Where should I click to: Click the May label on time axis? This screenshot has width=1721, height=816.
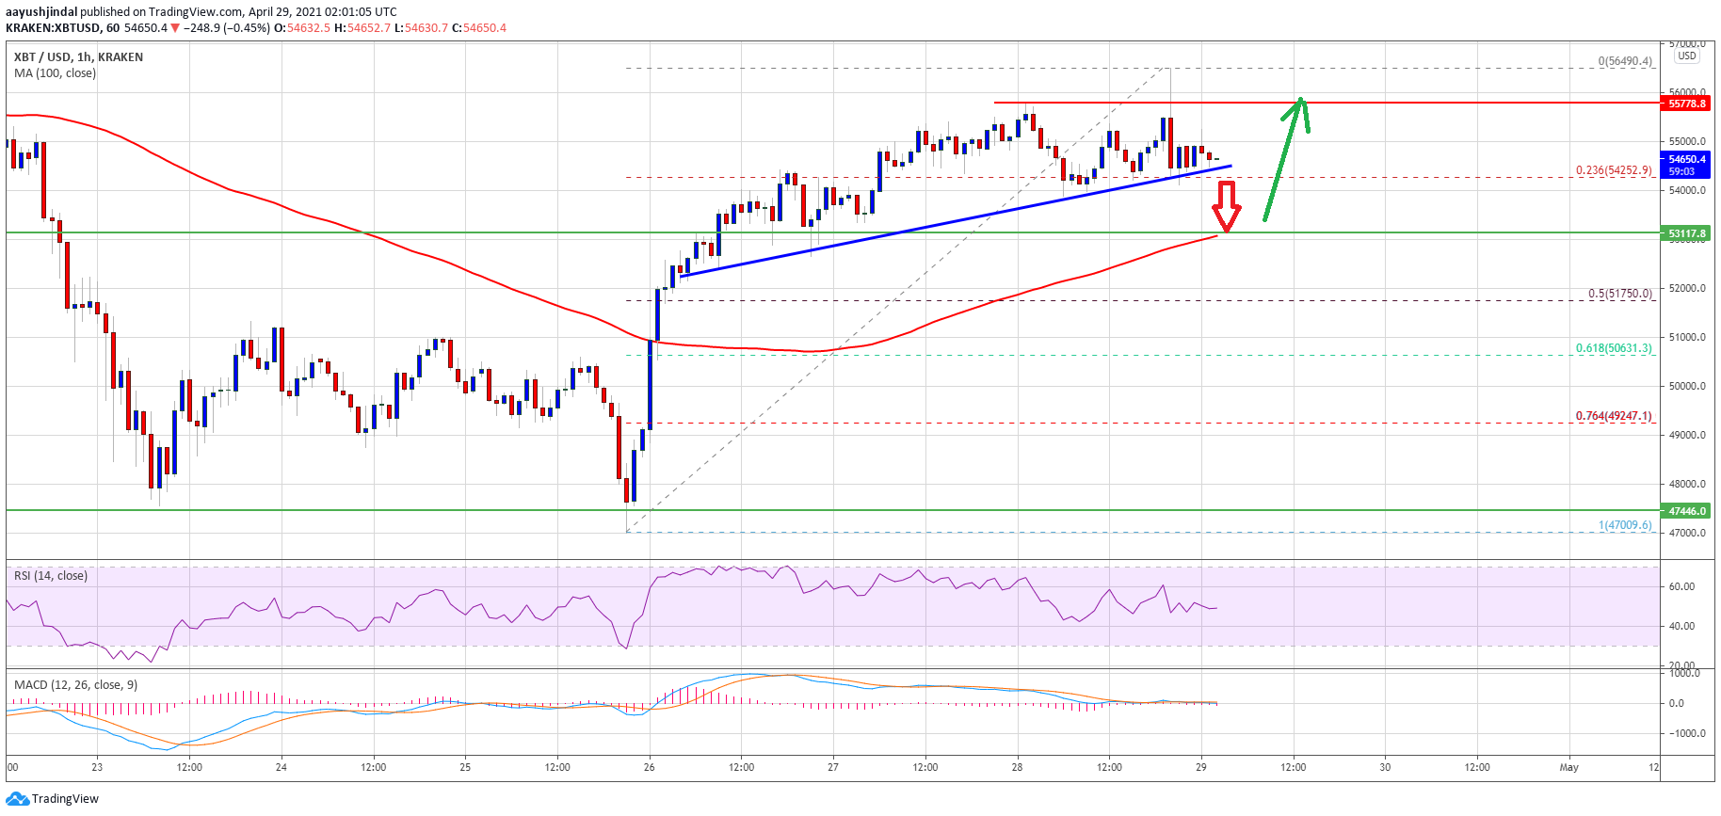1568,767
